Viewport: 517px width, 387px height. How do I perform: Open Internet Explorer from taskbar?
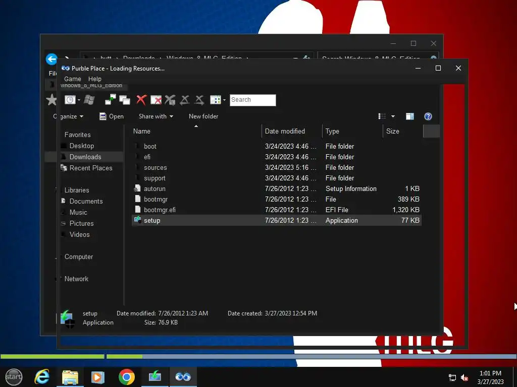tap(42, 377)
